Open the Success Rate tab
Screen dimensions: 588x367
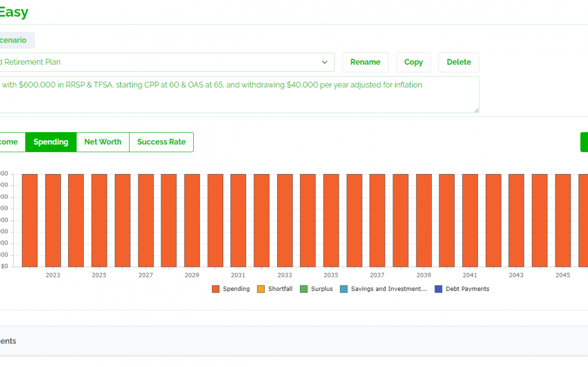pos(161,142)
